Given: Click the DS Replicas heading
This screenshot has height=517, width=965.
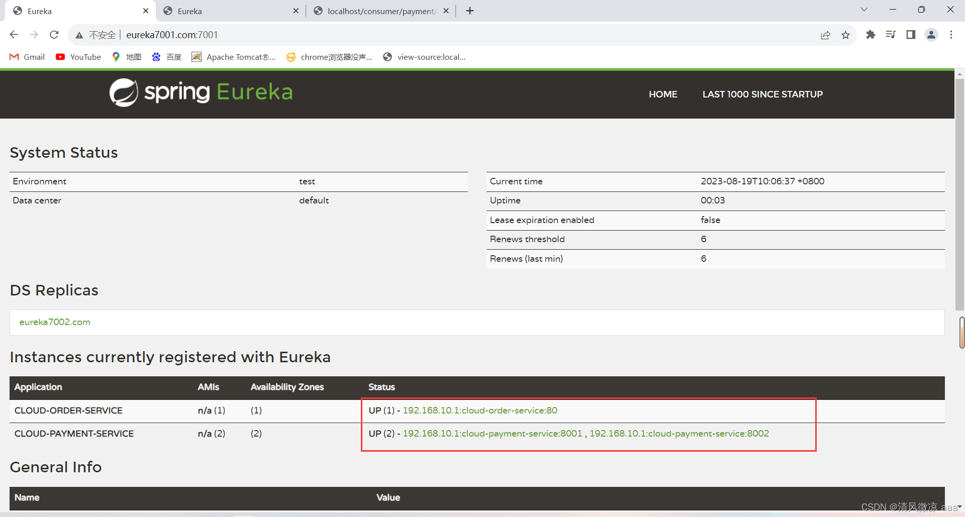Looking at the screenshot, I should click(x=54, y=290).
